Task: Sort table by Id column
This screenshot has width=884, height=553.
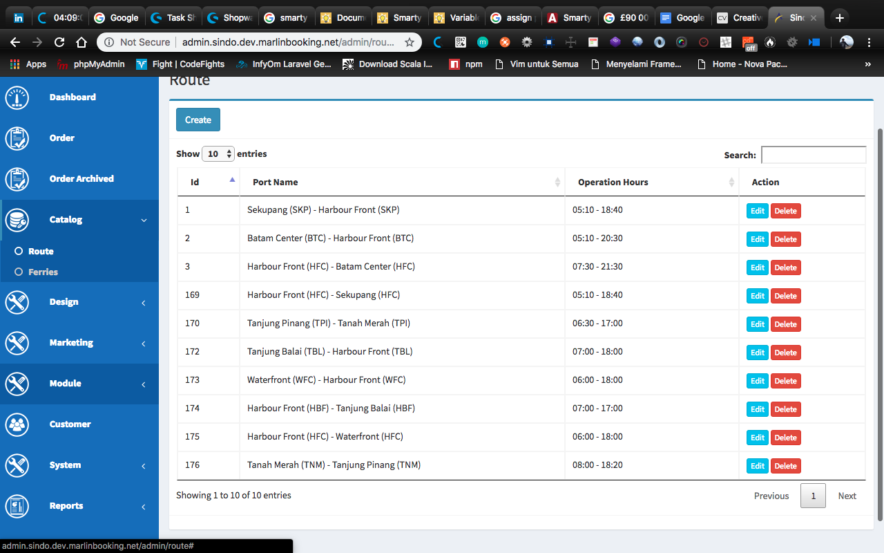Action: click(209, 182)
